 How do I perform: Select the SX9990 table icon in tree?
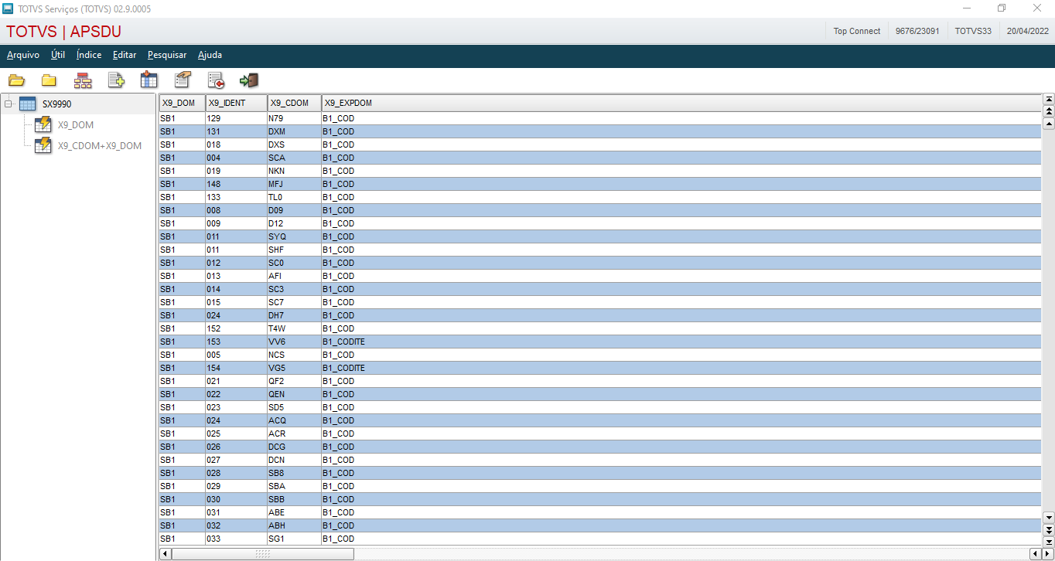click(x=28, y=104)
